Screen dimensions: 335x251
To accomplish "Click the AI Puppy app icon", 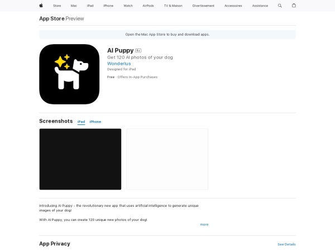I will [69, 74].
